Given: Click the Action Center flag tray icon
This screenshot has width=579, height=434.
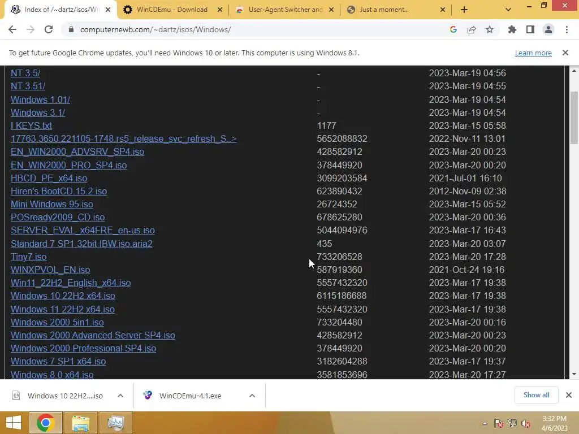Looking at the screenshot, I should tap(499, 423).
